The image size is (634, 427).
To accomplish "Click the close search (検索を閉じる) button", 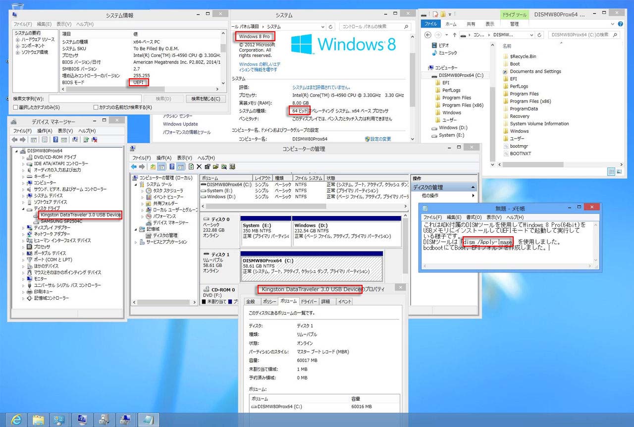I will point(205,99).
